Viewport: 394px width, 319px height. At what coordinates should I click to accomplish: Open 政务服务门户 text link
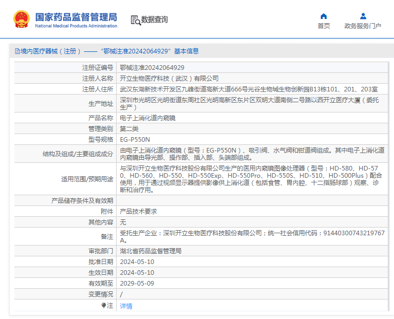click(x=363, y=26)
